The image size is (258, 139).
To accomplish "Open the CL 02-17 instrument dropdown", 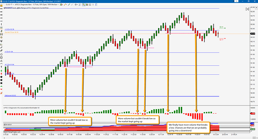I will pyautogui.click(x=10, y=4).
